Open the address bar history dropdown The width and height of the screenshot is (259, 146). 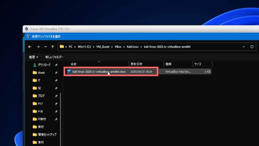pos(244,47)
